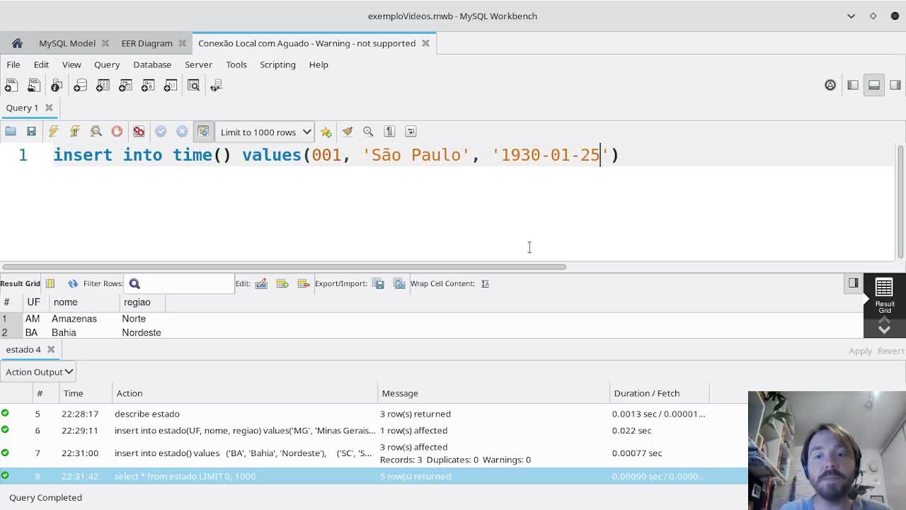Open a script file in the query editor
The height and width of the screenshot is (510, 906).
11,131
